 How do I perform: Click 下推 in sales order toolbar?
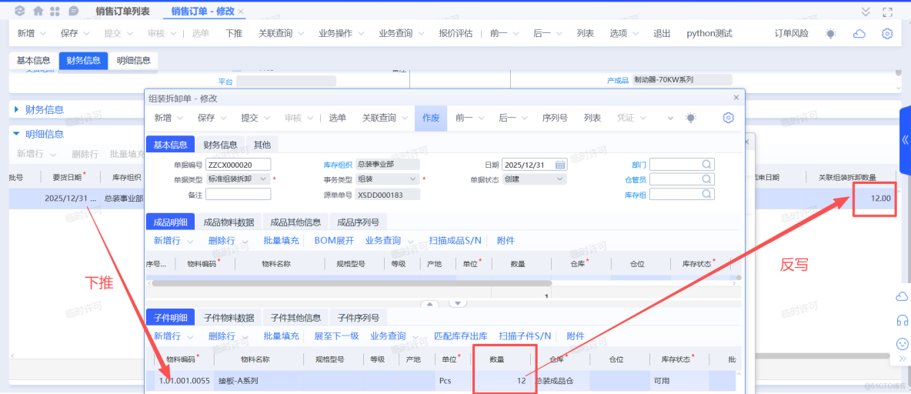(234, 34)
